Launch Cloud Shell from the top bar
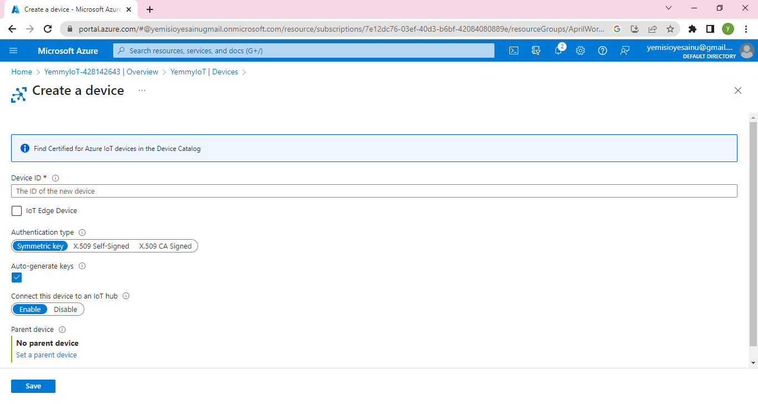The height and width of the screenshot is (404, 758). point(514,50)
